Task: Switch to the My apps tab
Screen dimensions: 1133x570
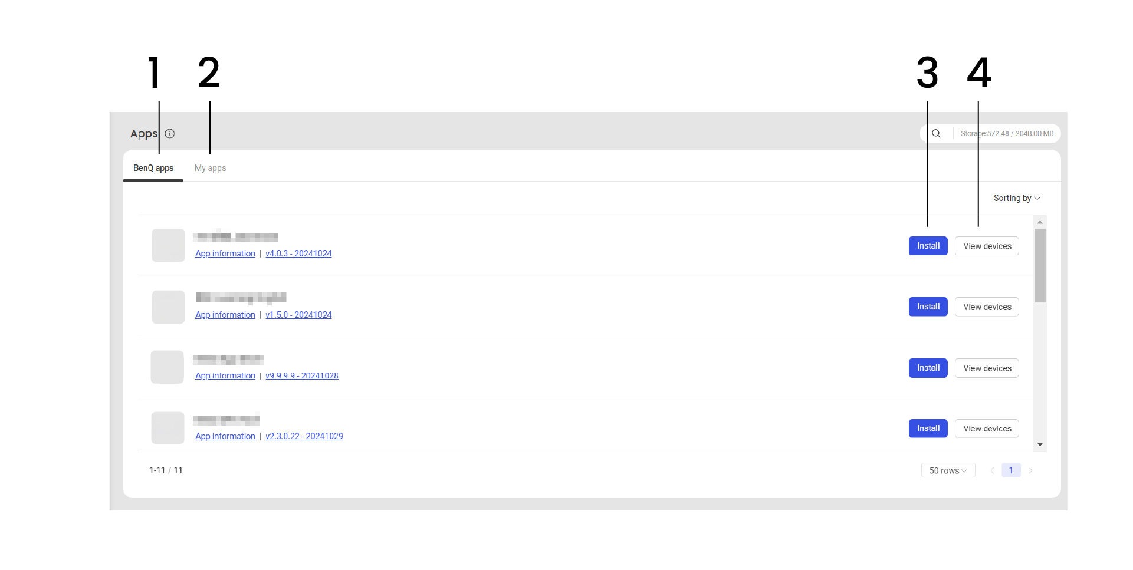Action: (x=210, y=168)
